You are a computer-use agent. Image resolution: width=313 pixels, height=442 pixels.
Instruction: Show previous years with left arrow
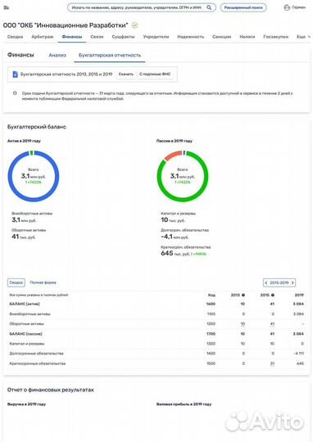point(265,282)
